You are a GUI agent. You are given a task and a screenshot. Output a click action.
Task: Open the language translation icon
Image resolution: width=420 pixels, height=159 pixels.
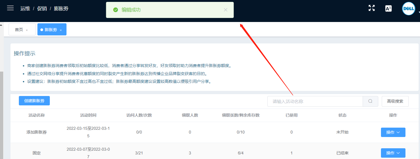tap(388, 9)
